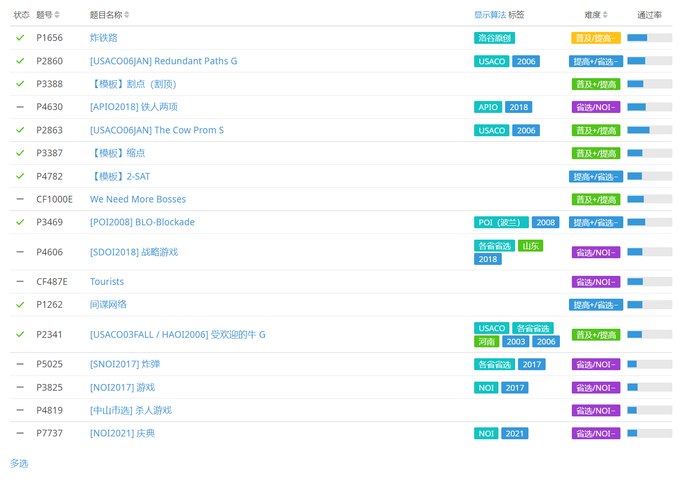Click the dash status icon for P5025
680x485 pixels.
[x=20, y=364]
